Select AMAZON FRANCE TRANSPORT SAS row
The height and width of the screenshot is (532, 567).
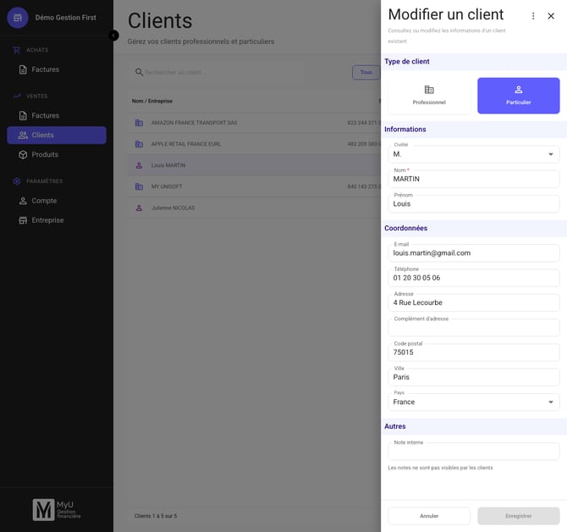pos(254,123)
